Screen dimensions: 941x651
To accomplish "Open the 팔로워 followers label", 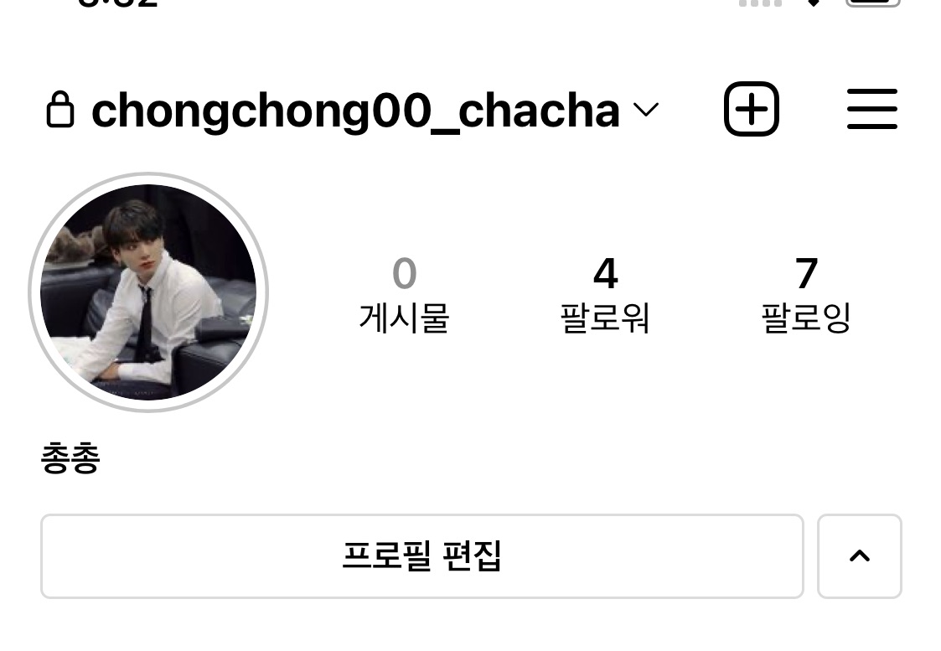I will 605,318.
